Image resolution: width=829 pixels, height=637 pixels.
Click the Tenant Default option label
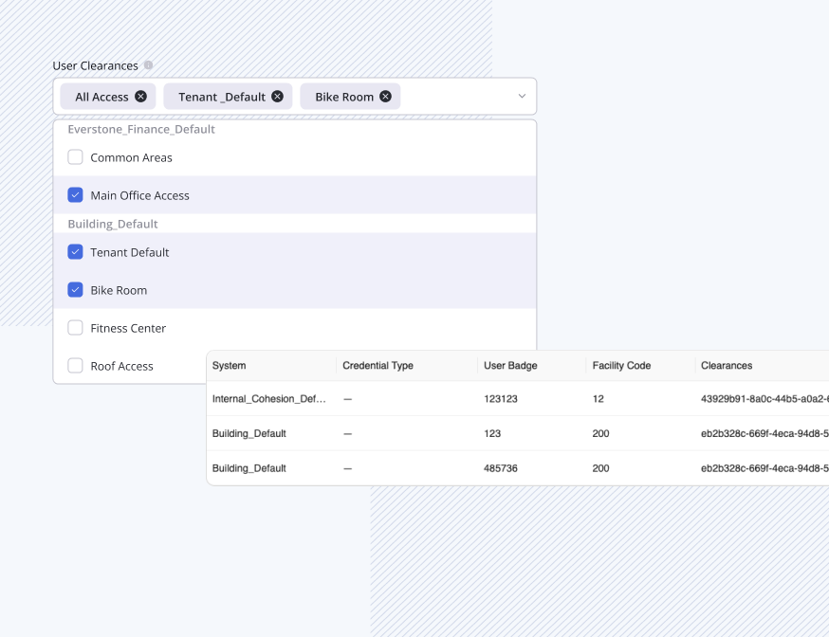point(130,252)
